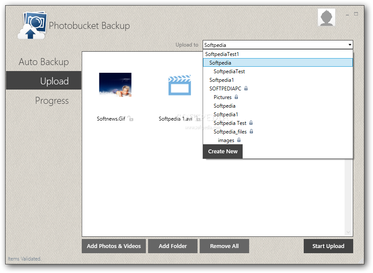
Task: Choose the Pictures album
Action: point(277,97)
